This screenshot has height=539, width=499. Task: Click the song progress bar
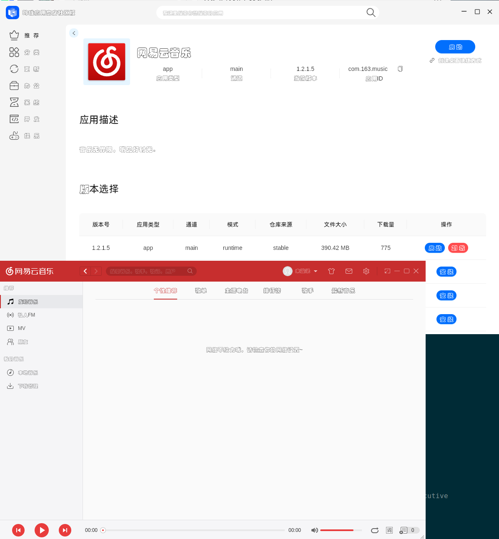(x=194, y=530)
